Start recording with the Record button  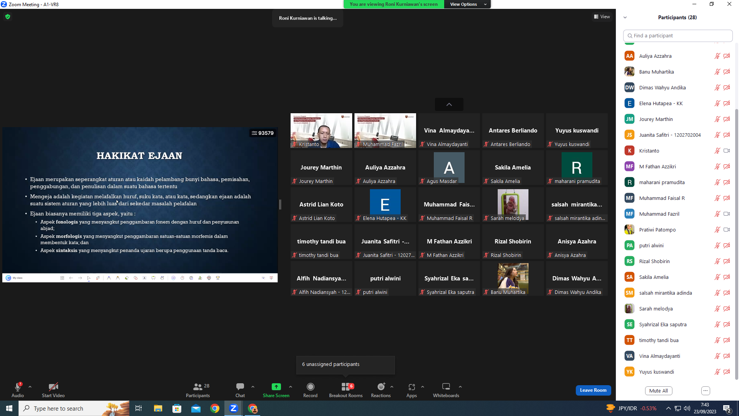[x=310, y=390]
